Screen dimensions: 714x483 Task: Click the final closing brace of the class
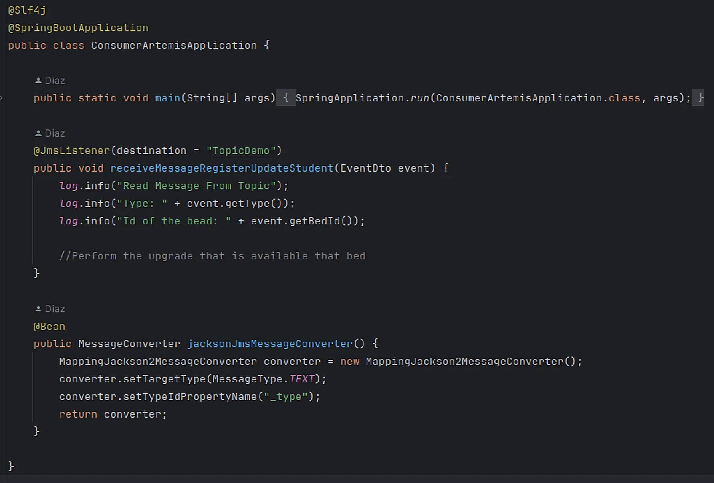point(11,466)
